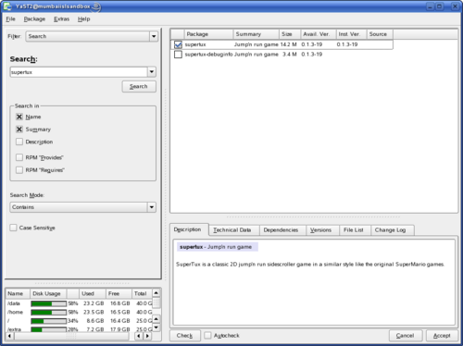463x346 pixels.
Task: Minimize the YaST2 window
Action: pyautogui.click(x=431, y=6)
